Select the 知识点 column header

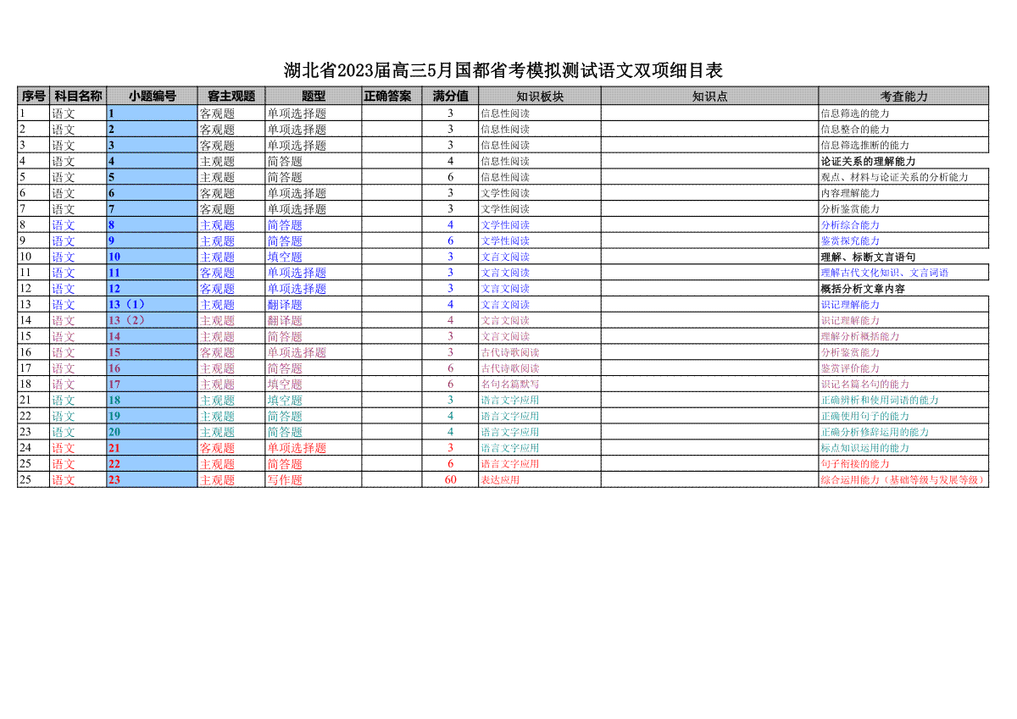click(x=709, y=96)
